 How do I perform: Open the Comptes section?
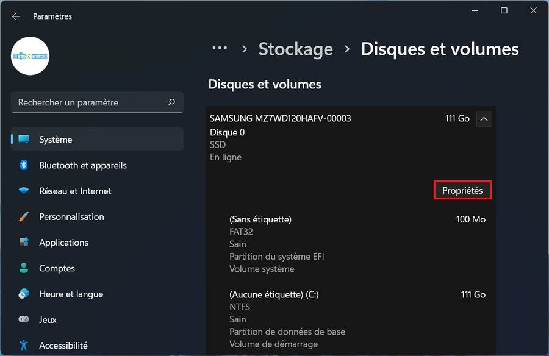tap(57, 268)
